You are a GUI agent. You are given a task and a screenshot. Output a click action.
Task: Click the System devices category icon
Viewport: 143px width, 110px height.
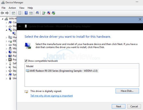click(x=10, y=74)
